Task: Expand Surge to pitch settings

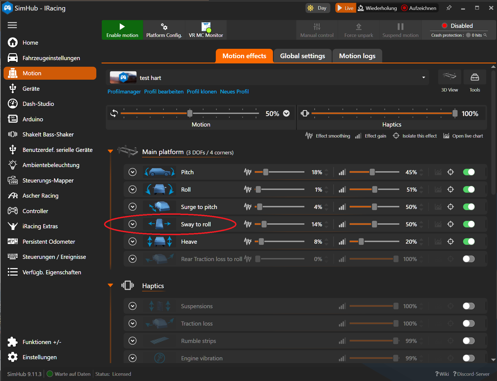Action: pos(133,207)
